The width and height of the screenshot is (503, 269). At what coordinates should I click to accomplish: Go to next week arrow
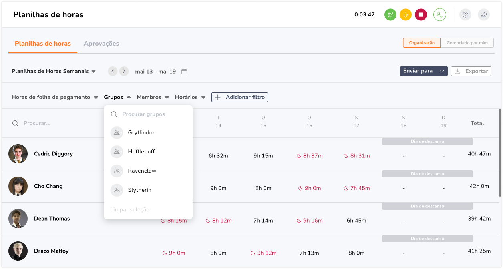124,71
